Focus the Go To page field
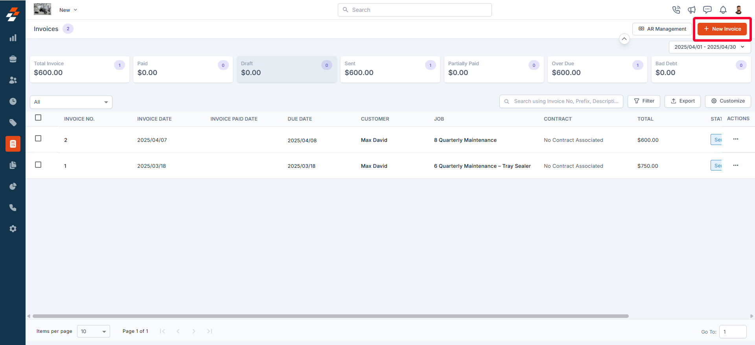755x345 pixels. click(x=733, y=332)
